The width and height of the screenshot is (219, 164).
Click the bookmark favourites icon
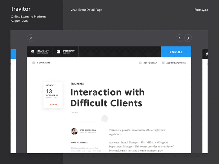(163, 63)
